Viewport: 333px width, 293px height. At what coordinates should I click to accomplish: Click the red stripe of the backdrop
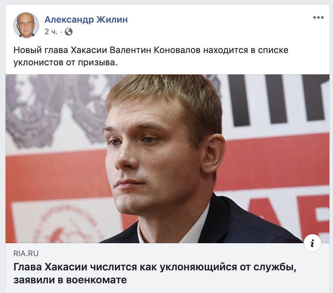pyautogui.click(x=276, y=161)
